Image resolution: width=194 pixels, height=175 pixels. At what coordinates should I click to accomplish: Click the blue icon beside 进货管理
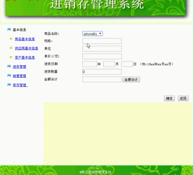pyautogui.click(x=9, y=66)
